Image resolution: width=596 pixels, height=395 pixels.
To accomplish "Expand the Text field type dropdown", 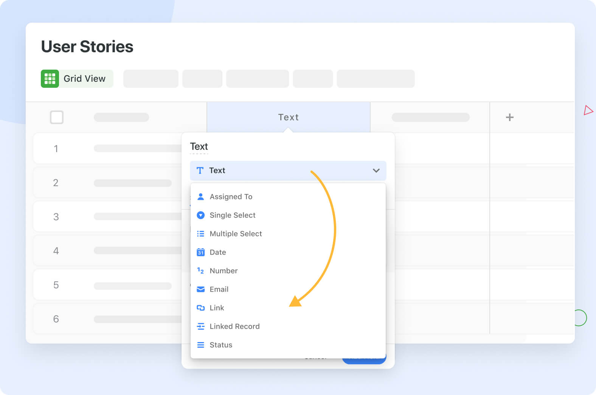I will (288, 171).
